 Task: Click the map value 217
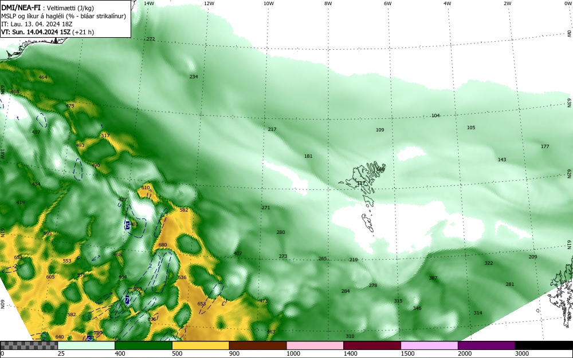tap(272, 129)
